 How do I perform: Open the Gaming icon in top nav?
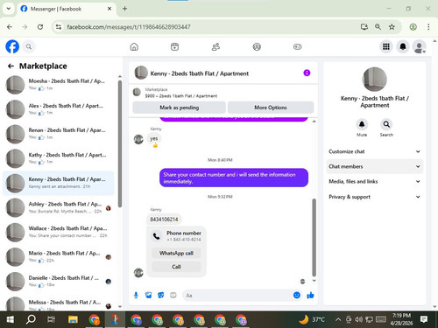click(297, 46)
